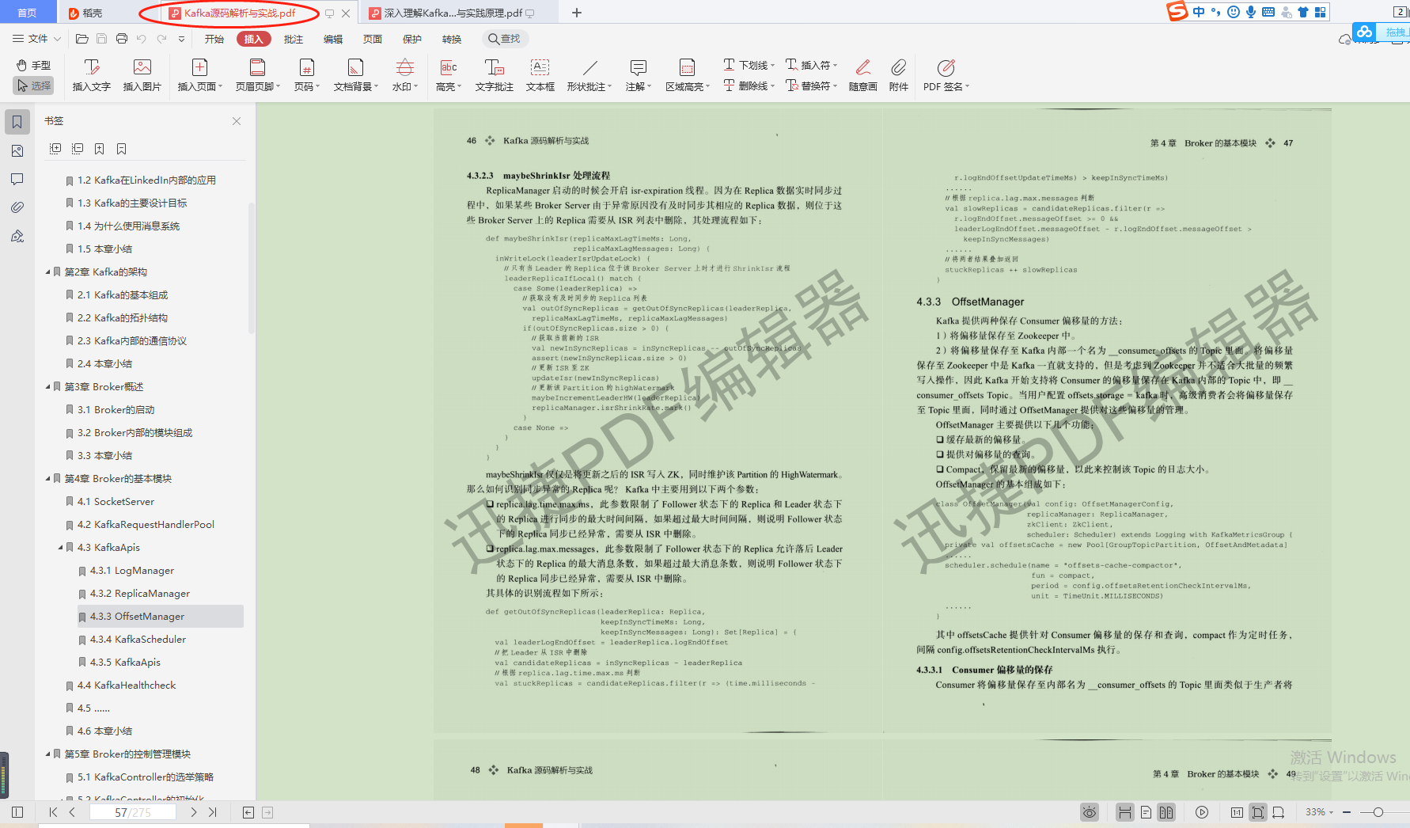Click the add bookmark icon
The image size is (1410, 828).
tap(100, 149)
